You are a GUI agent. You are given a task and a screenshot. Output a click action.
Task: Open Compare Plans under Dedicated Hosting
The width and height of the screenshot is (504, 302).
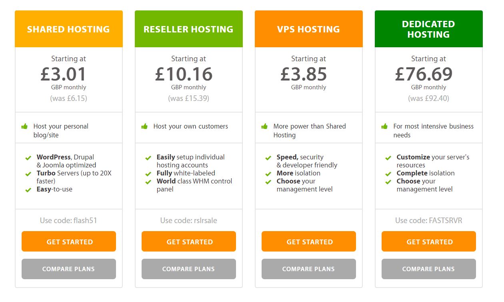[x=429, y=269]
